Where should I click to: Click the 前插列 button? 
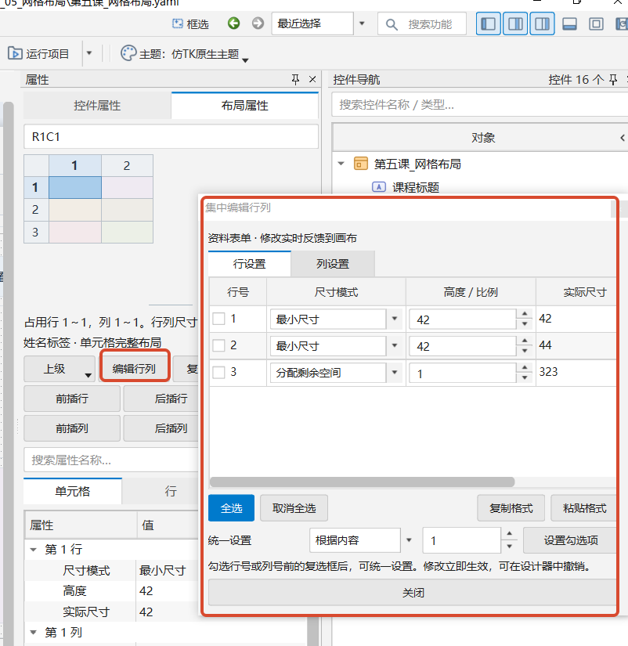point(72,428)
